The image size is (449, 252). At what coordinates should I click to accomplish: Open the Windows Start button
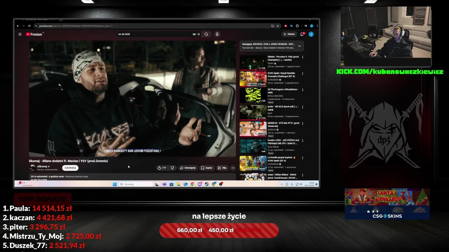click(x=114, y=184)
